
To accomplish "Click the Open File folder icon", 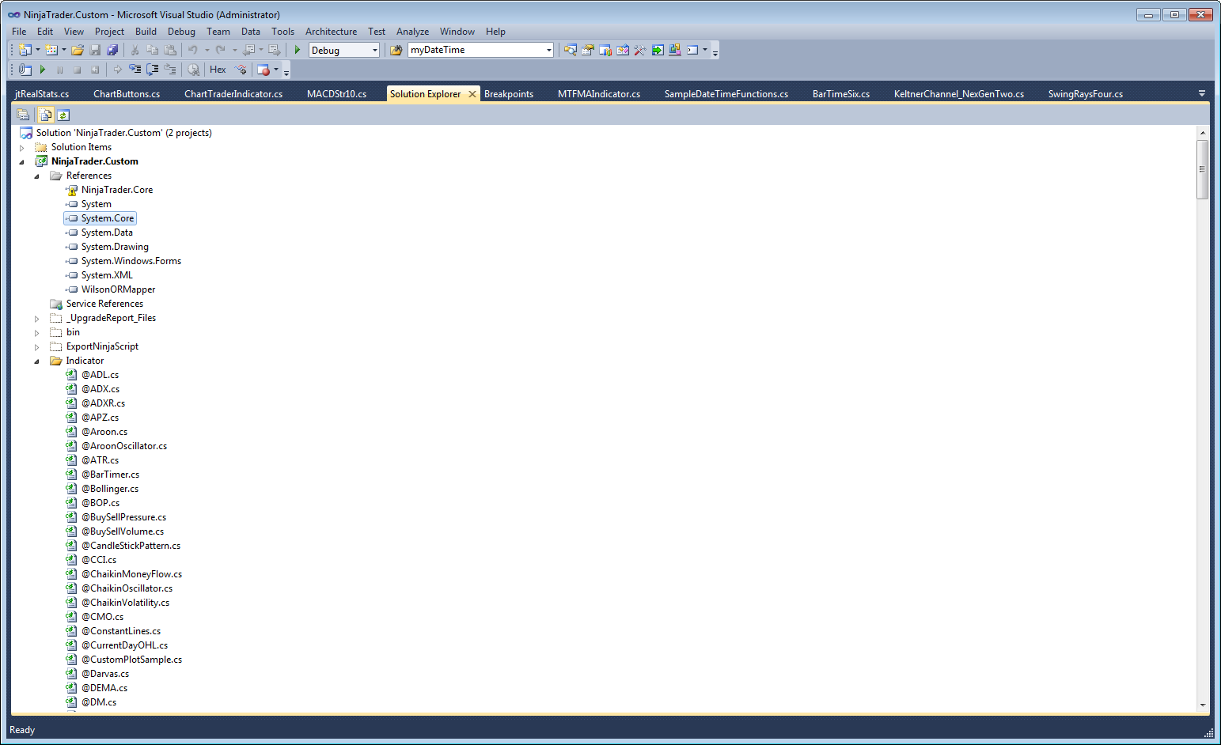I will (78, 50).
